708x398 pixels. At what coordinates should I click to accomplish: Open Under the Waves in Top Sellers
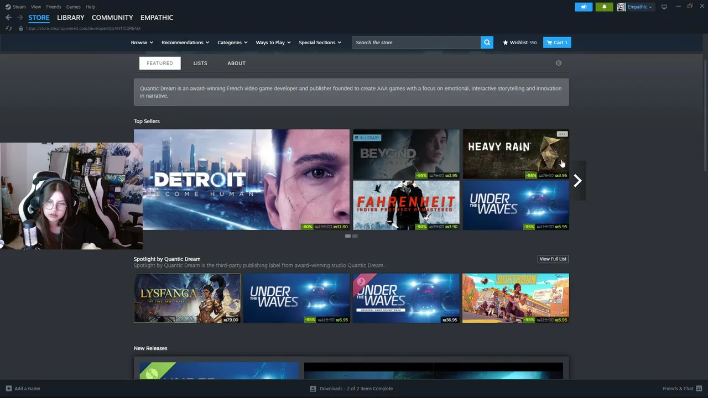516,205
